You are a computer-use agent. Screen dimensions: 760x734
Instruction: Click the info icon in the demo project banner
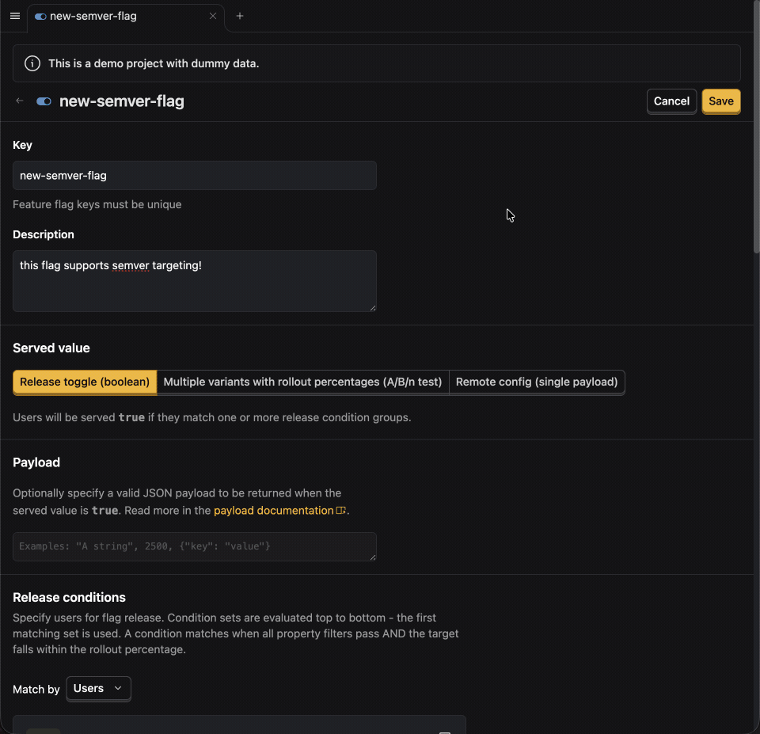point(32,63)
